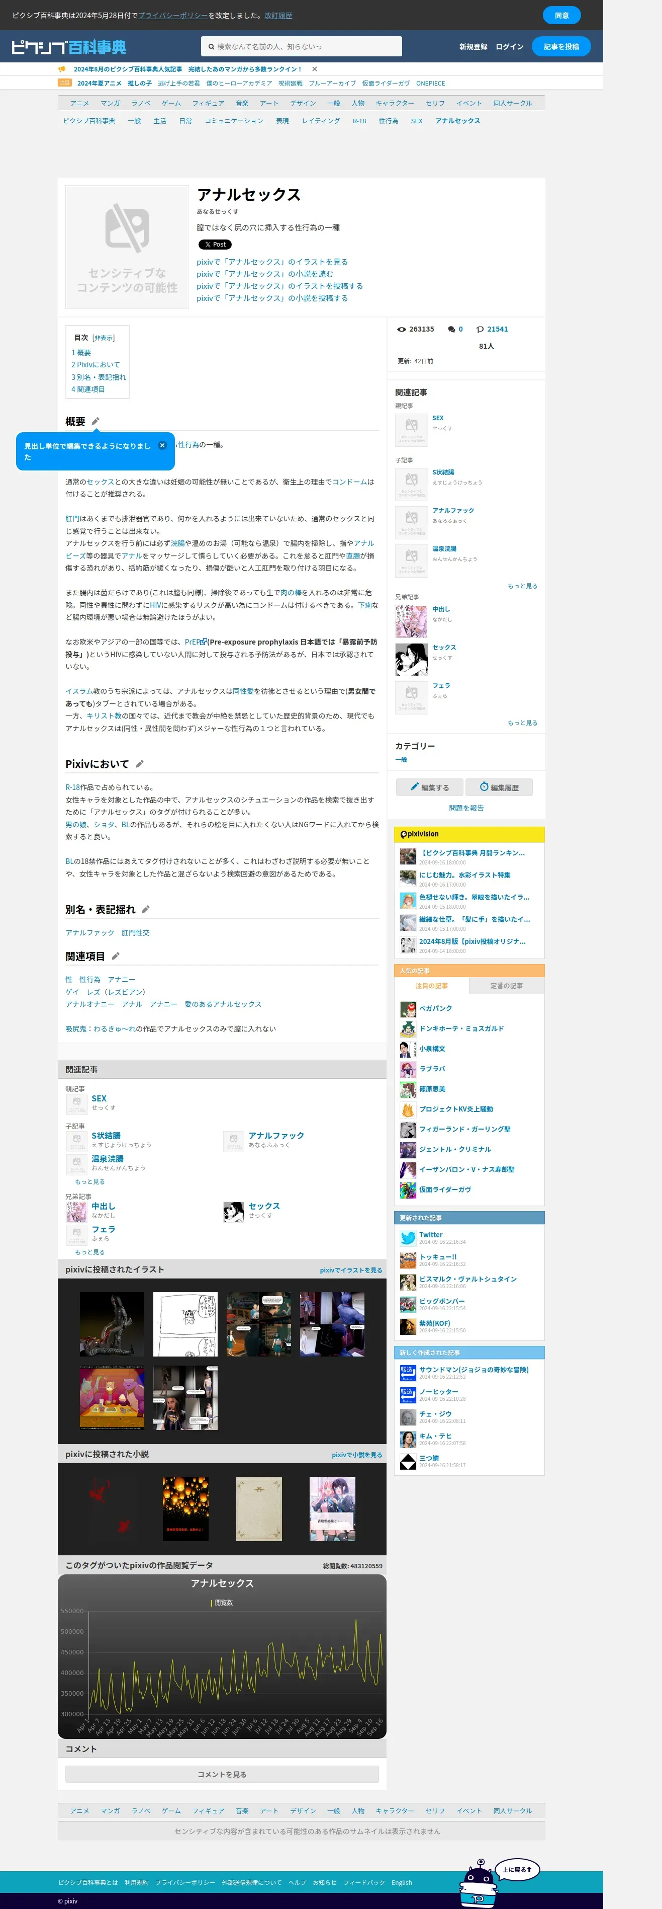The image size is (662, 1909).
Task: Click the ペガバンク article thumbnail icon
Action: click(408, 1009)
